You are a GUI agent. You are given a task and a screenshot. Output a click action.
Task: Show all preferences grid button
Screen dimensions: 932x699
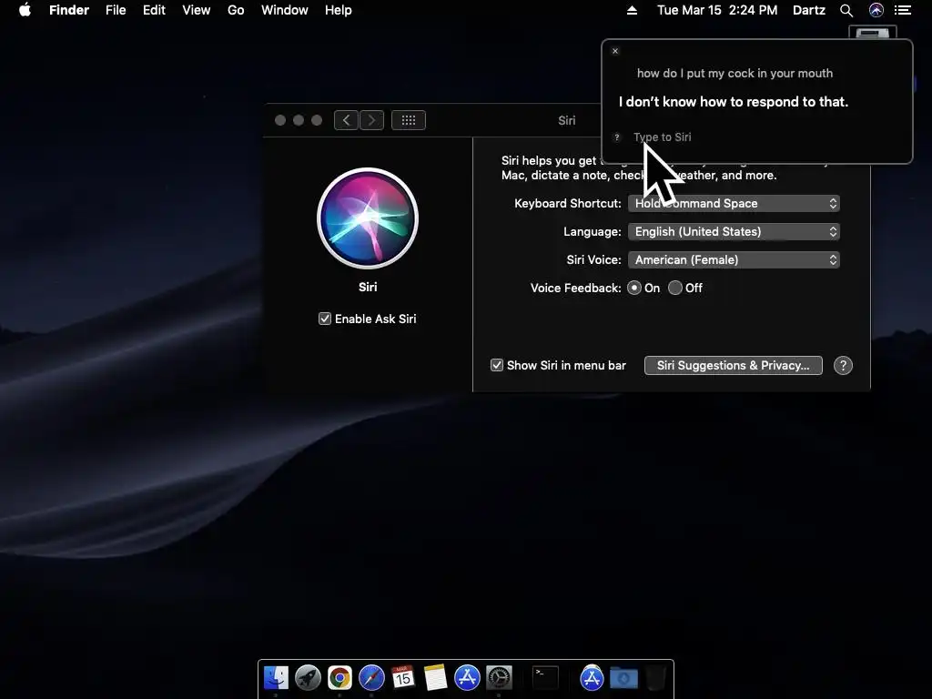409,120
